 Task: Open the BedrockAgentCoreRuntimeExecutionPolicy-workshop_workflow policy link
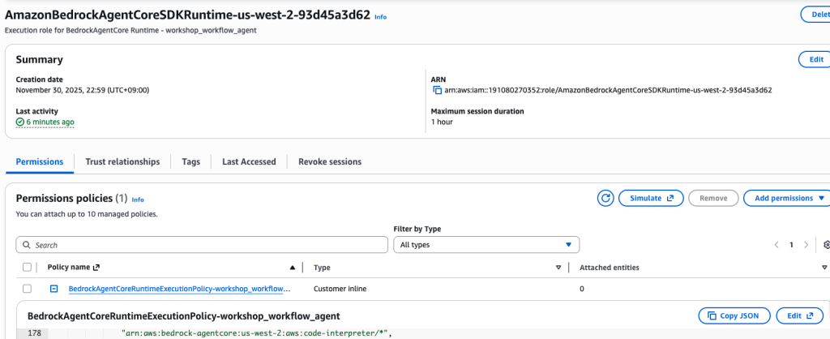(x=180, y=290)
